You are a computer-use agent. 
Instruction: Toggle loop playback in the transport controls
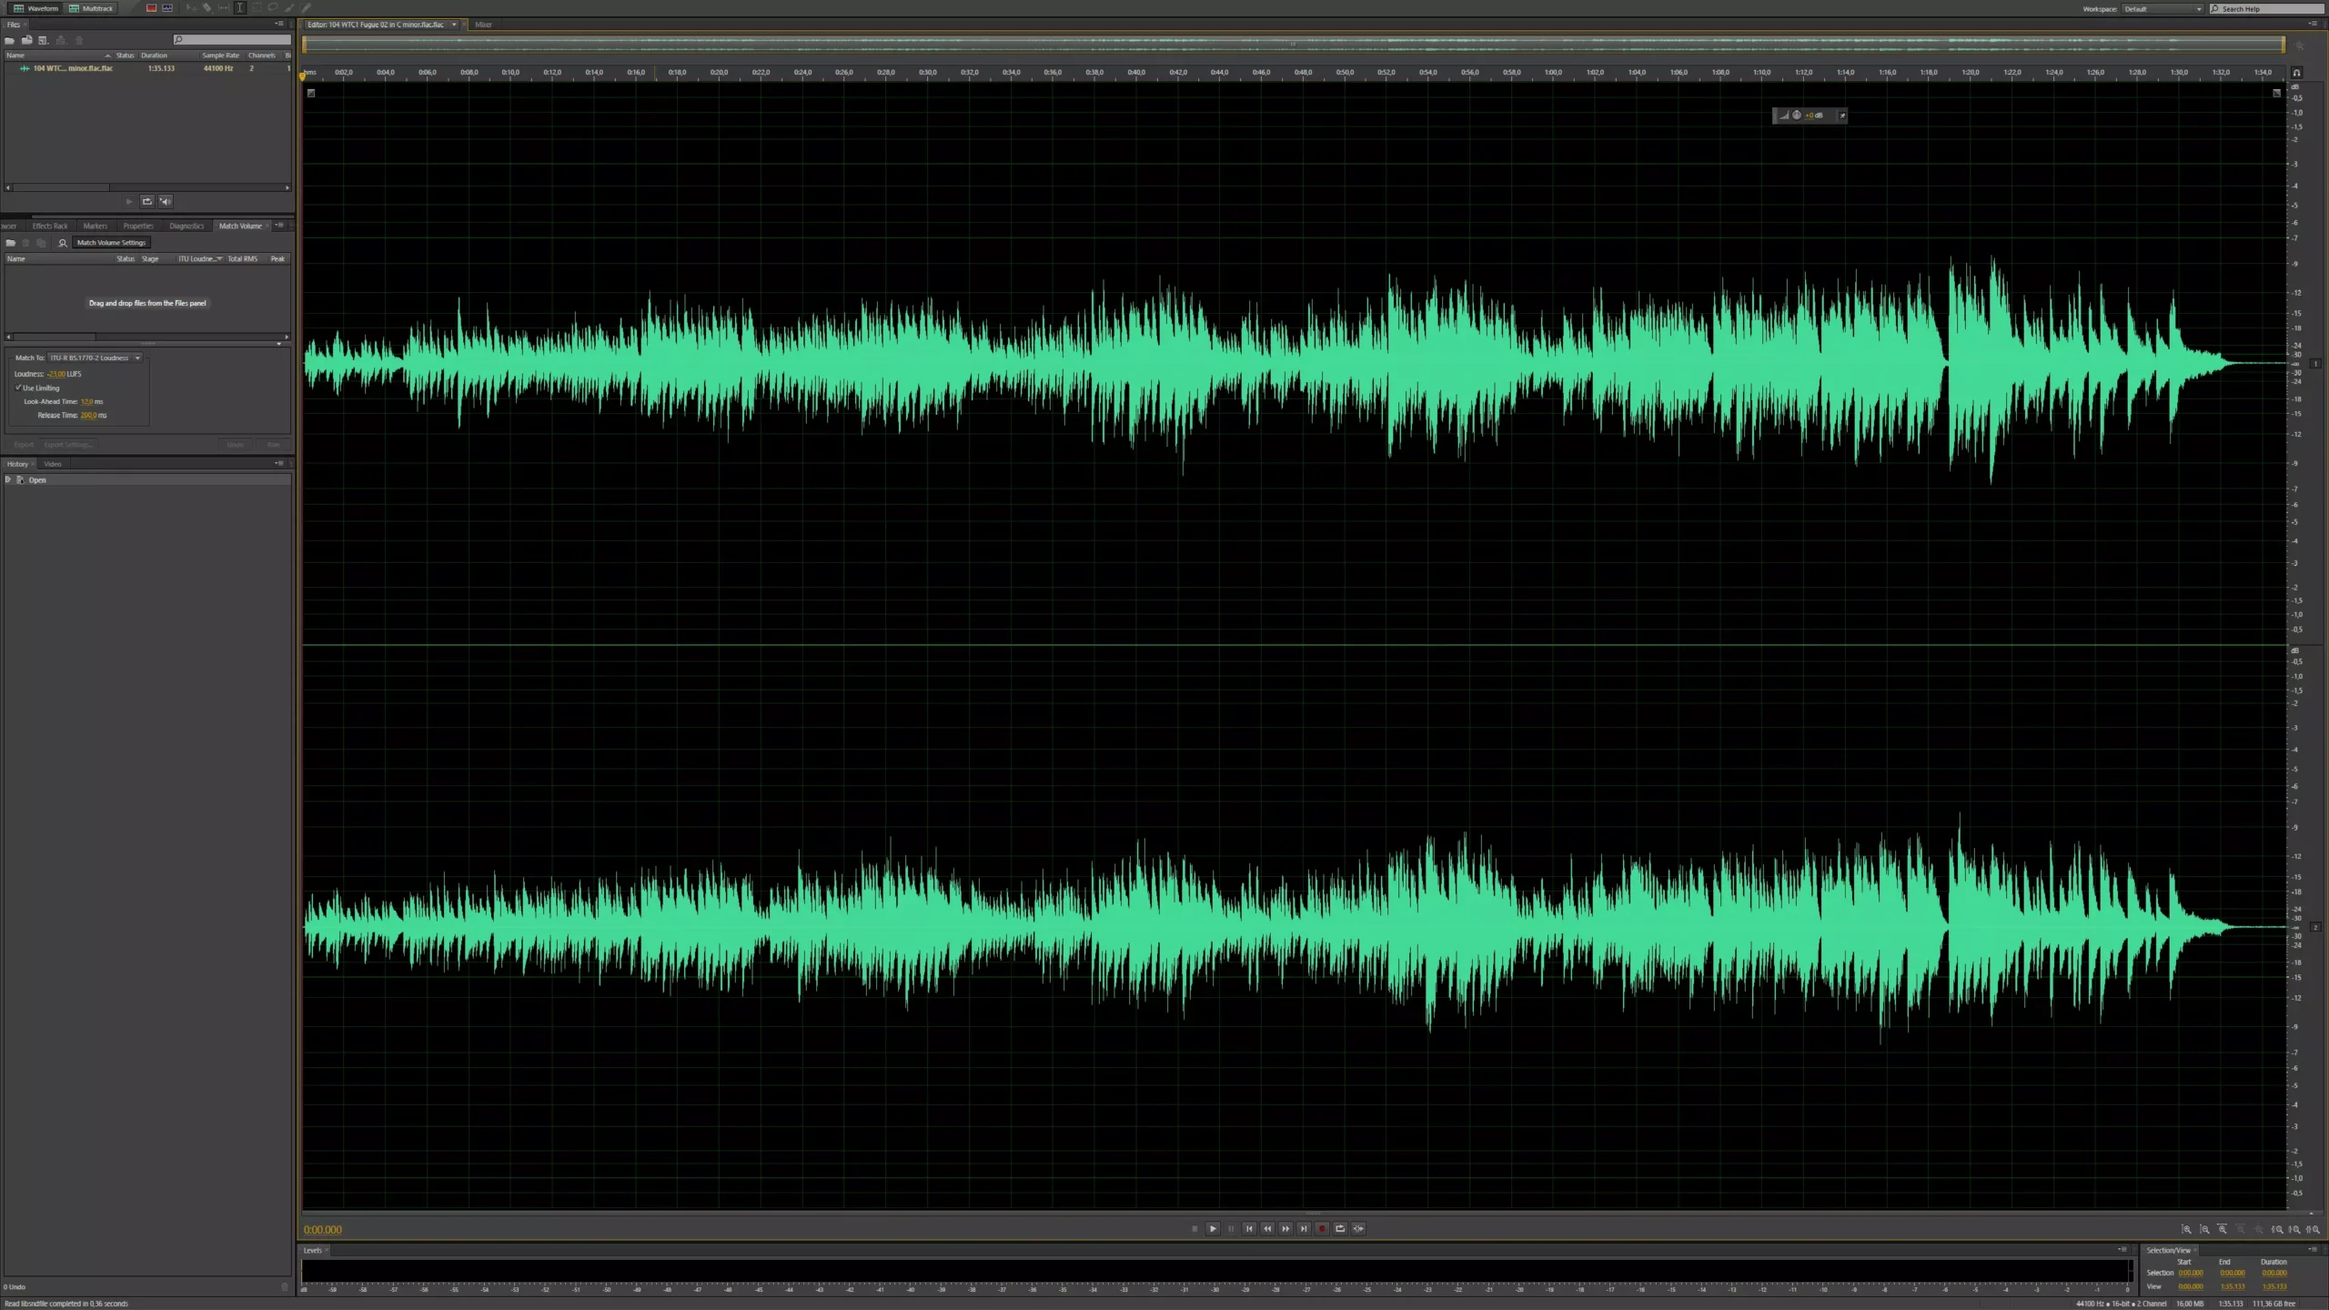click(x=1338, y=1228)
